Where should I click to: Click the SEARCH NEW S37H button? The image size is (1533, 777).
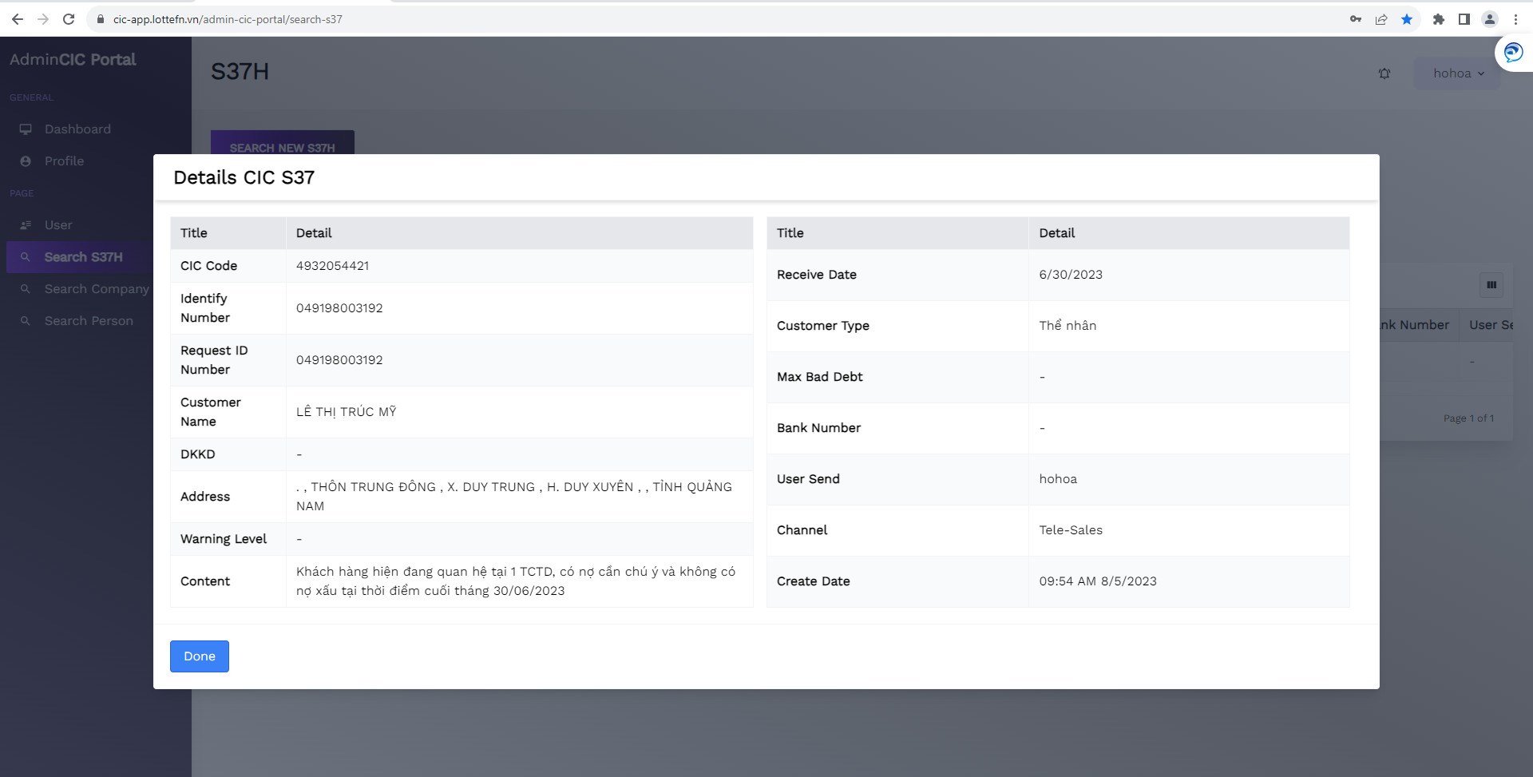[282, 144]
